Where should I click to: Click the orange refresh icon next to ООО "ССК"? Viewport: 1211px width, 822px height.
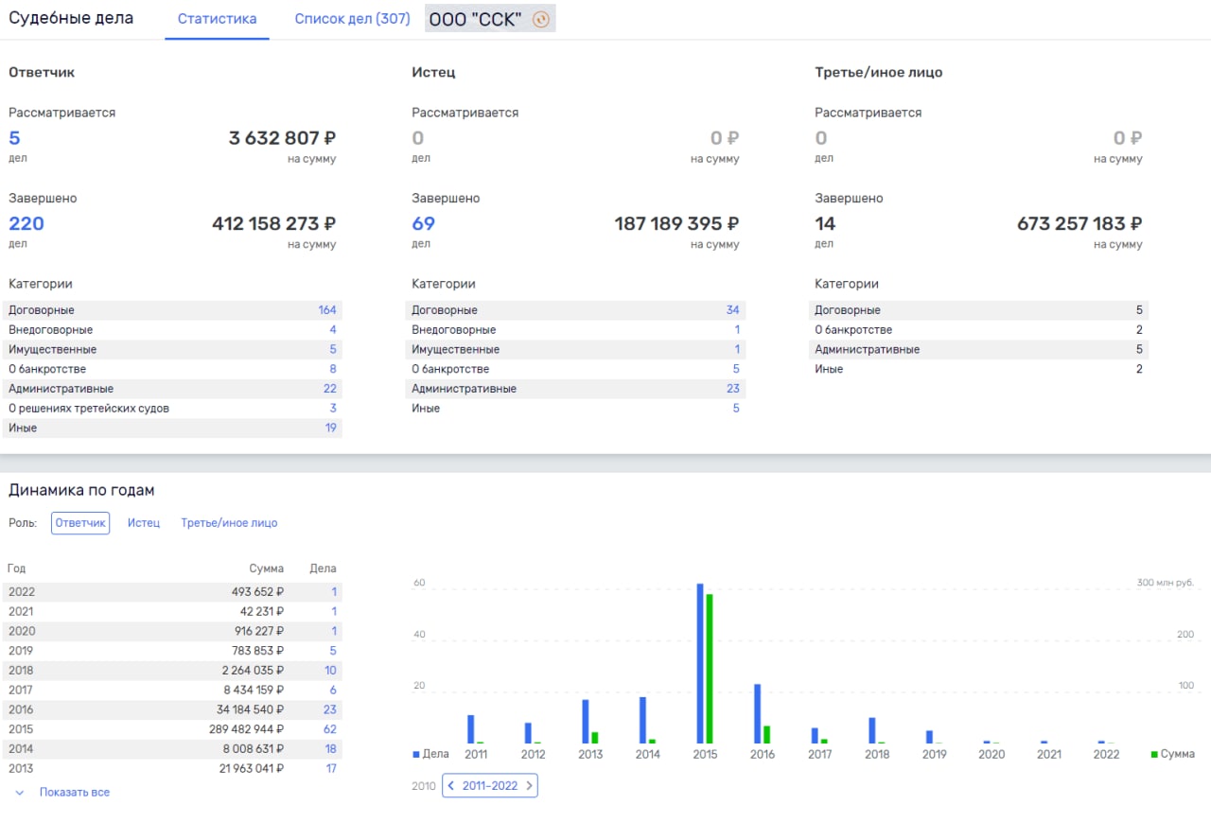tap(541, 19)
